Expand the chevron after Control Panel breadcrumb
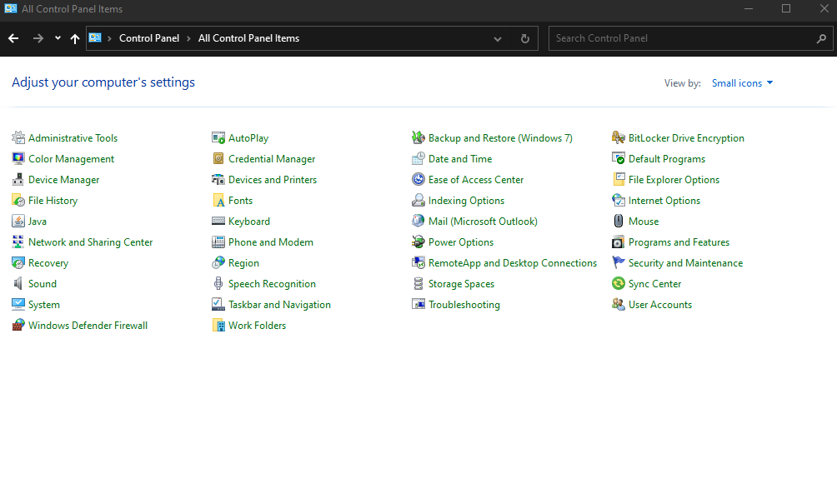The width and height of the screenshot is (837, 498). pyautogui.click(x=188, y=38)
